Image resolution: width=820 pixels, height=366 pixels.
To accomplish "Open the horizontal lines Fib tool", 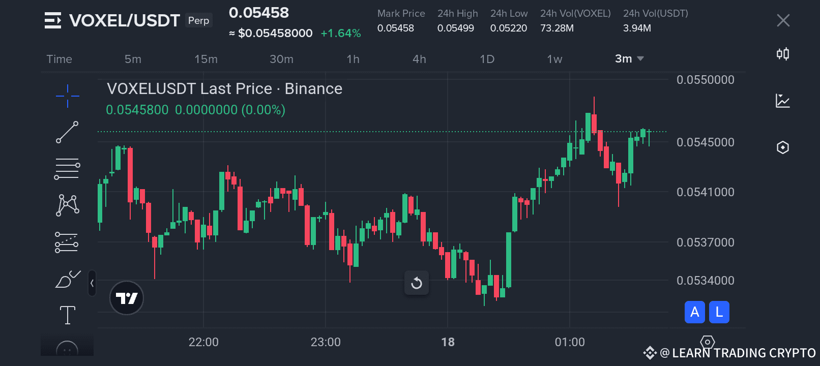I will (x=67, y=169).
